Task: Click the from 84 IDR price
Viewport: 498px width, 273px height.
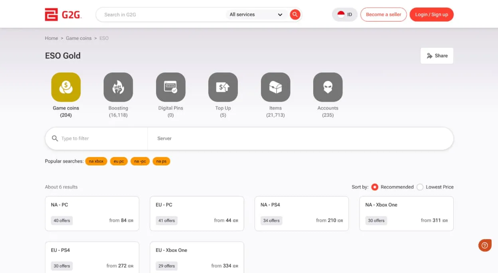Action: [121, 220]
